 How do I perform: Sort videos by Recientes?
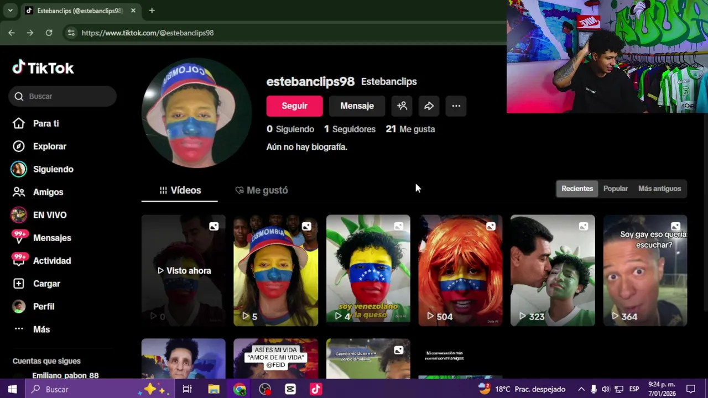[577, 188]
